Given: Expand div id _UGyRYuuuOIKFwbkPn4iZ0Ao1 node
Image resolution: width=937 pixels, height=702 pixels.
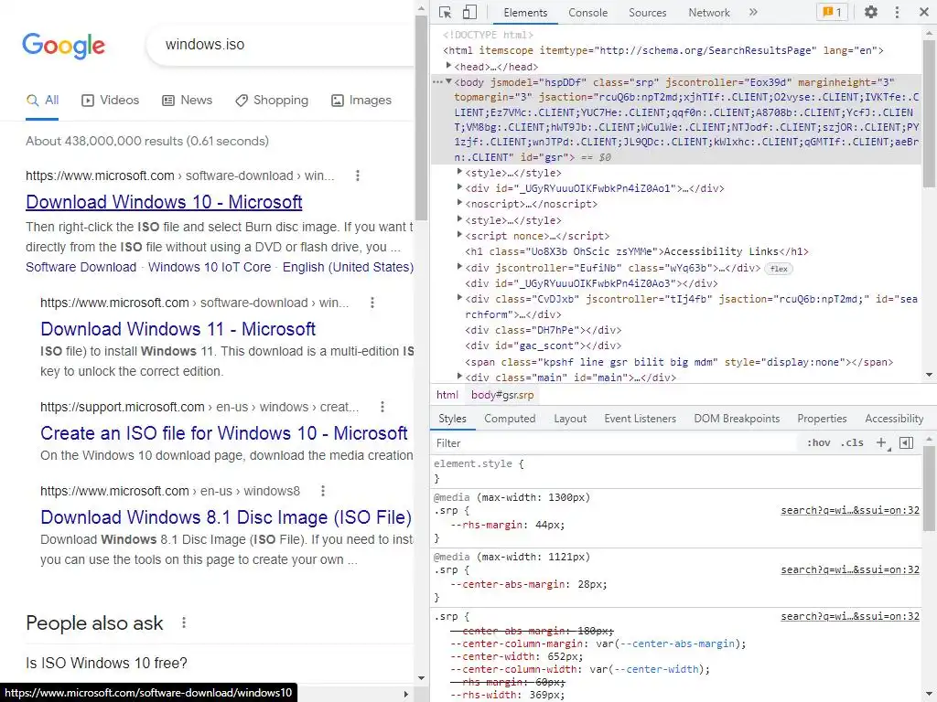Looking at the screenshot, I should click(x=459, y=186).
